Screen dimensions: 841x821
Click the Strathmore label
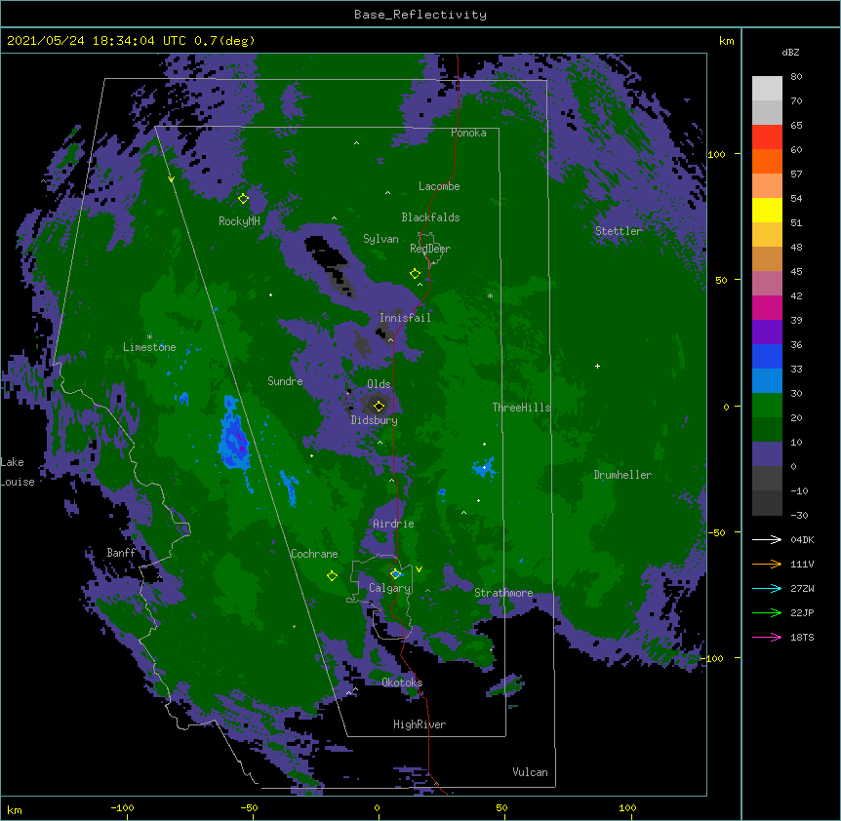(x=503, y=593)
